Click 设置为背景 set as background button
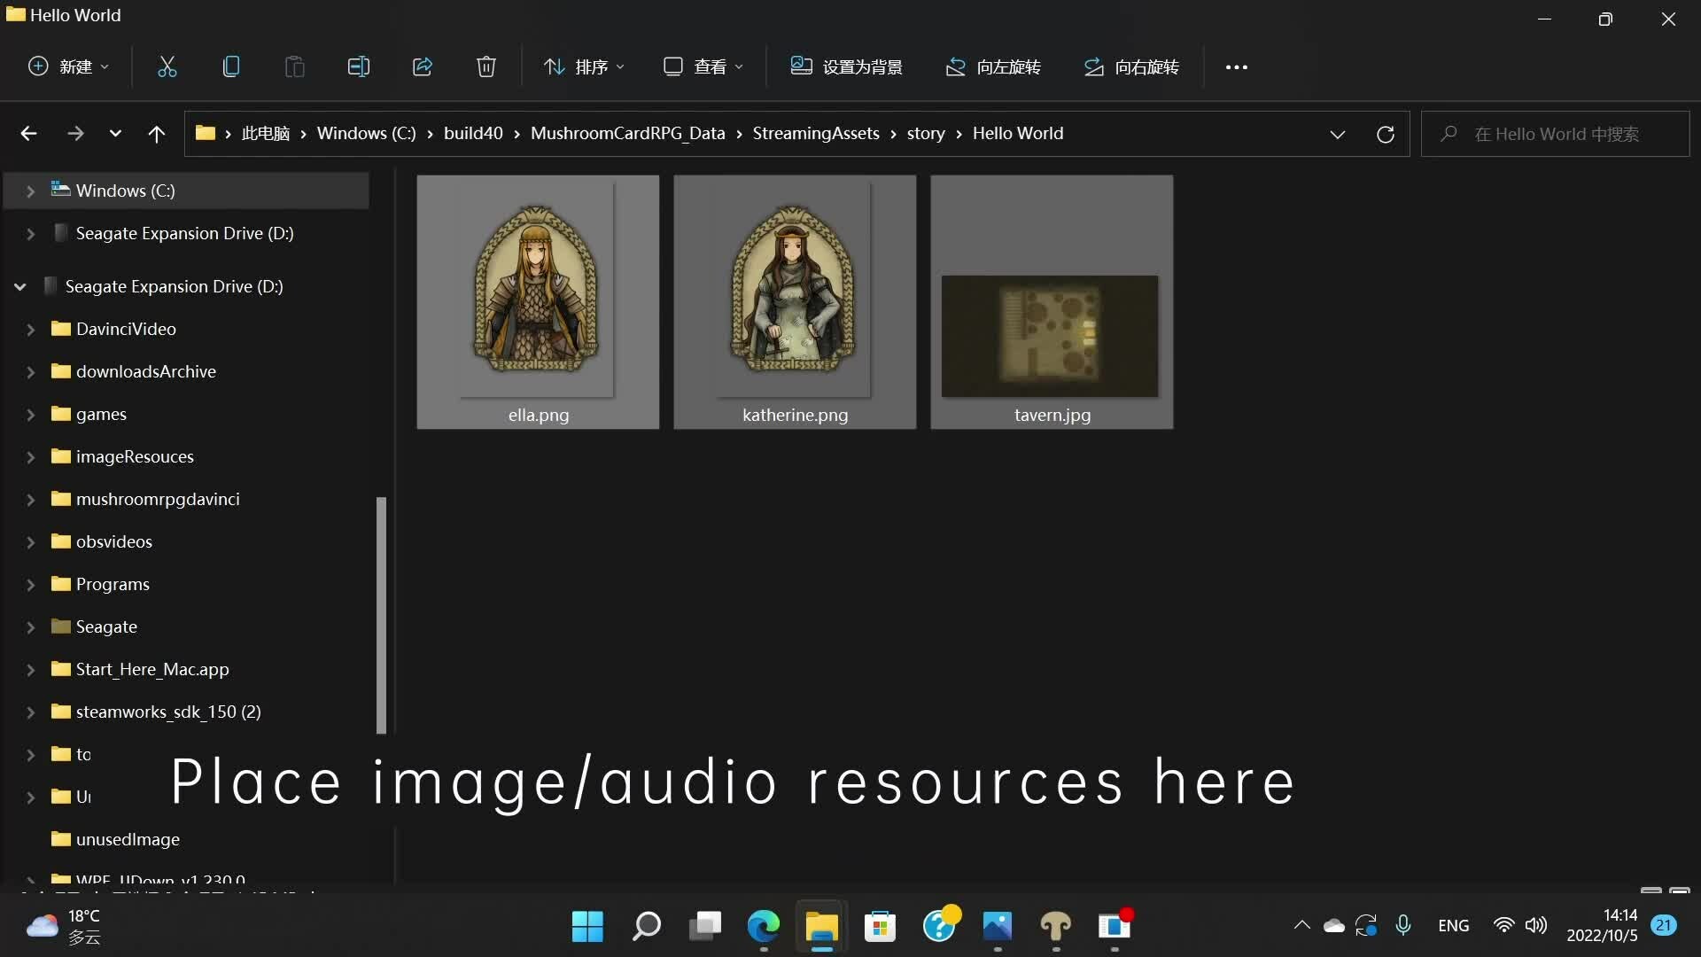Viewport: 1701px width, 957px height. (846, 66)
